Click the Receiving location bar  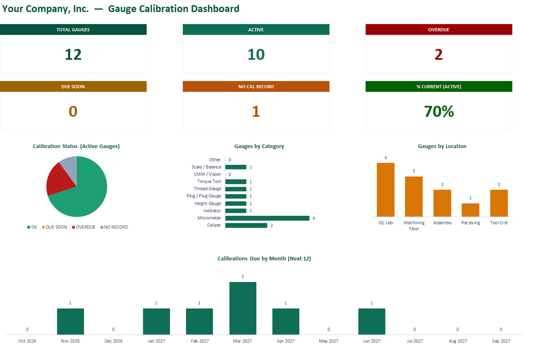point(470,210)
